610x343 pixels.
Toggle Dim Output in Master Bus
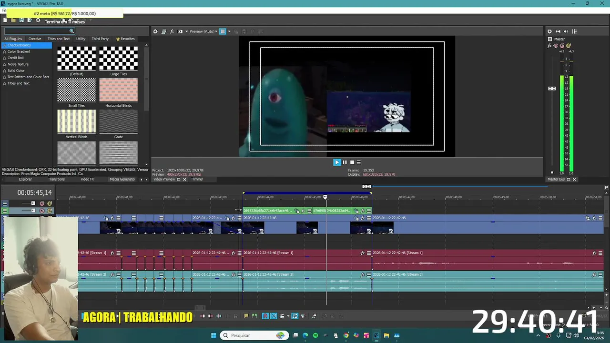point(566,31)
